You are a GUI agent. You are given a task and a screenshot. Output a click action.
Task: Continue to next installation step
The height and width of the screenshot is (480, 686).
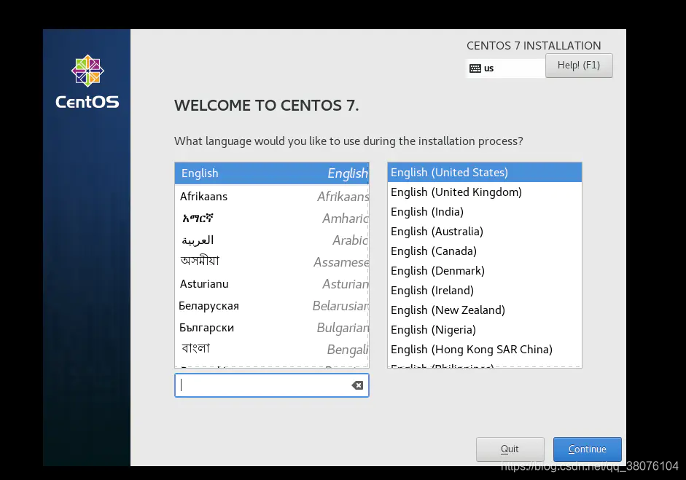[587, 449]
